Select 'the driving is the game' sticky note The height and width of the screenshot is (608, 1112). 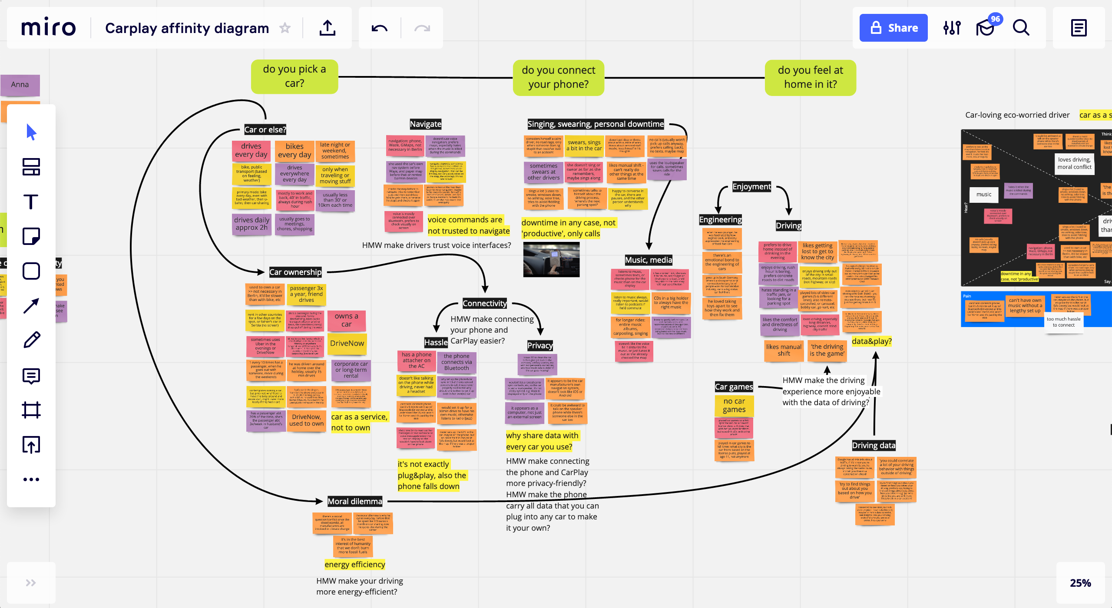pos(827,350)
